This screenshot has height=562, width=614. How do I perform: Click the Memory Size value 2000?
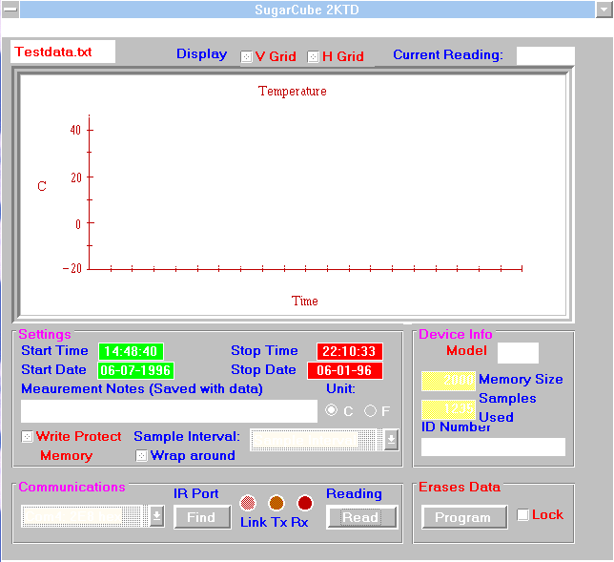coord(448,381)
